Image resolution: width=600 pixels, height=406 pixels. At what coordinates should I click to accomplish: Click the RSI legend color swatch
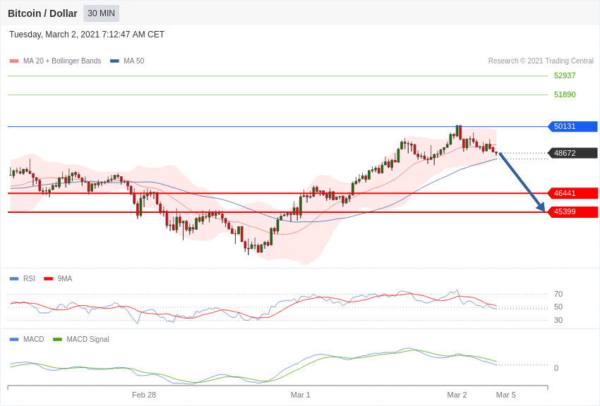tap(14, 279)
